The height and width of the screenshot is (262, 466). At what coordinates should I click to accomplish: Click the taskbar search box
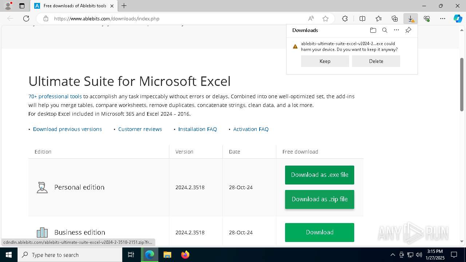(x=70, y=255)
